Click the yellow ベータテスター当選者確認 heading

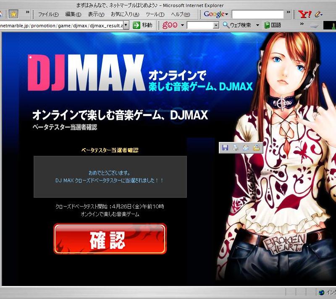[x=110, y=150]
